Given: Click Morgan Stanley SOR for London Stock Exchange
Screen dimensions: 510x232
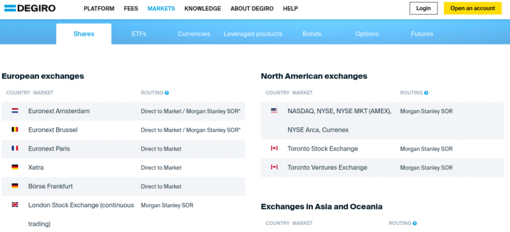Looking at the screenshot, I should (167, 205).
